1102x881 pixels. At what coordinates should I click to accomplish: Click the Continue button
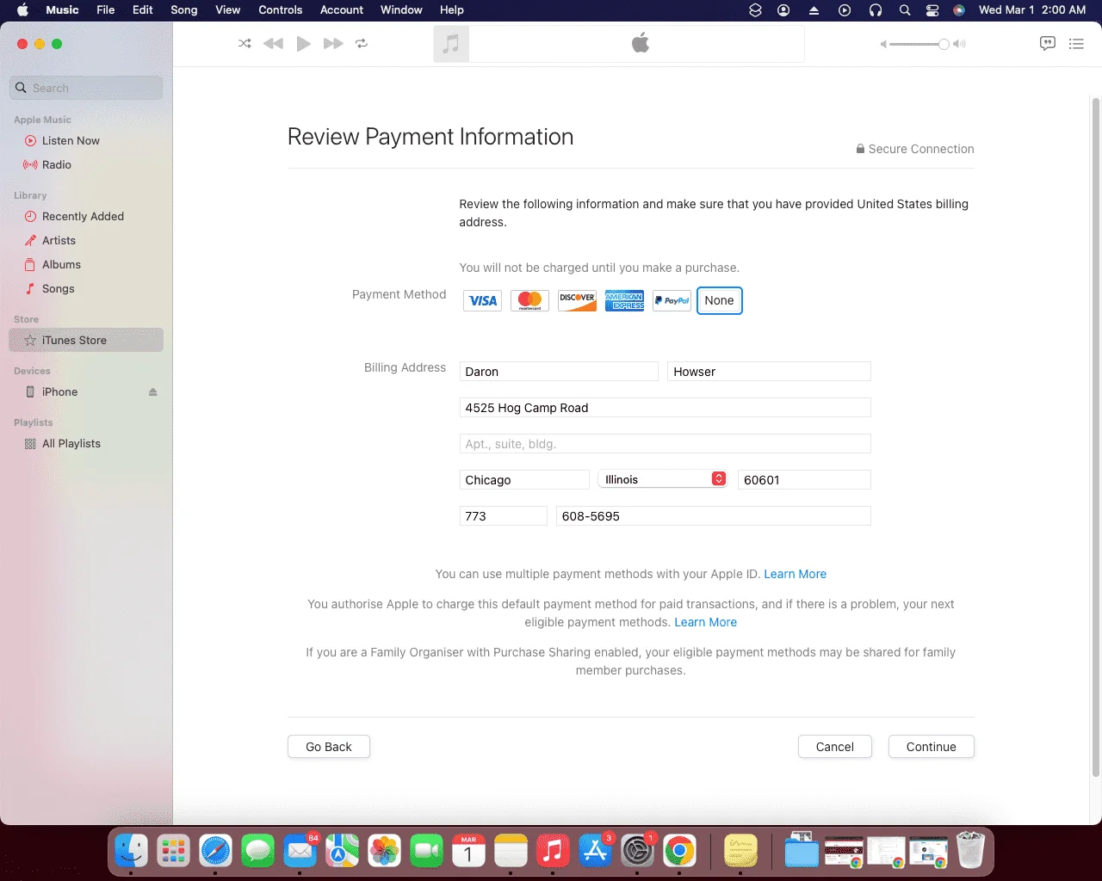click(x=931, y=747)
